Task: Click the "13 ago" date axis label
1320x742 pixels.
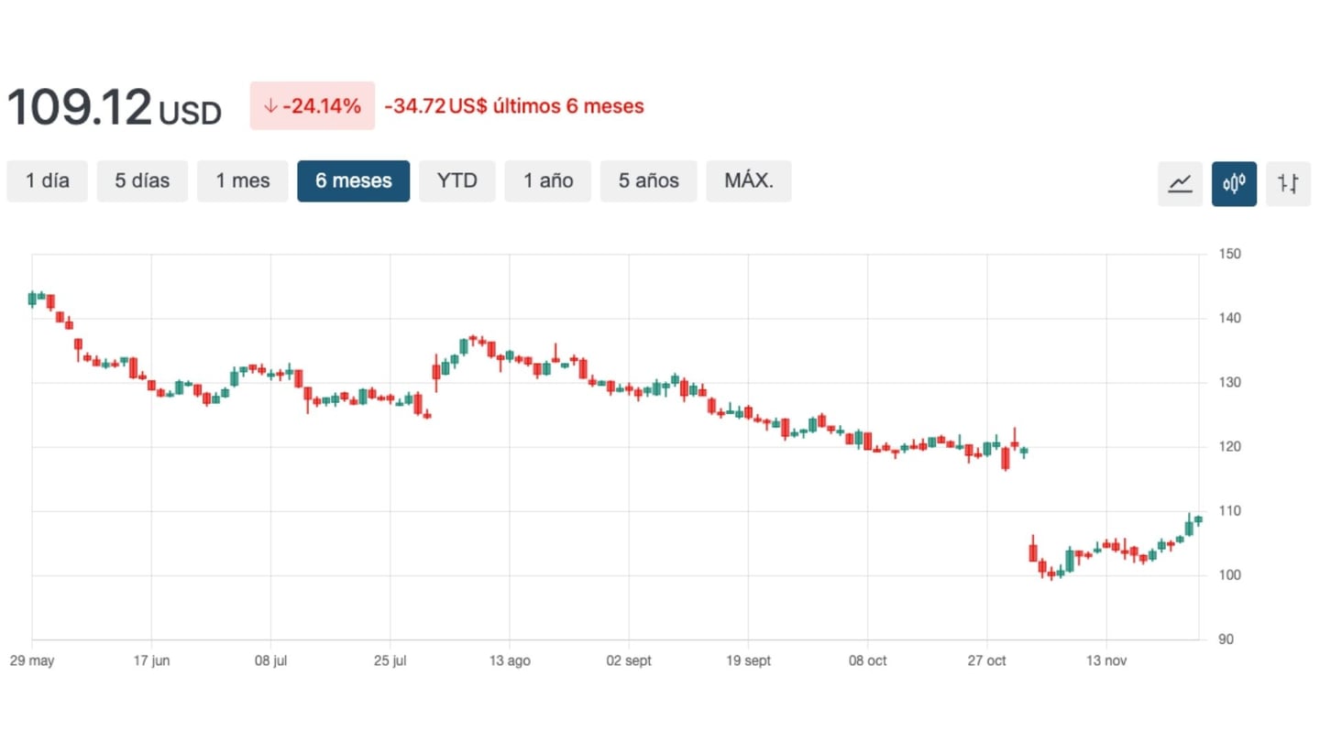Action: point(510,660)
